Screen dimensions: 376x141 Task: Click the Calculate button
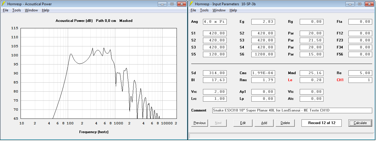tap(360, 123)
